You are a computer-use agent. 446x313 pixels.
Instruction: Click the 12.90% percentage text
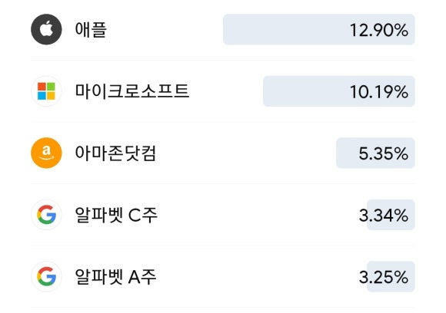click(x=379, y=30)
